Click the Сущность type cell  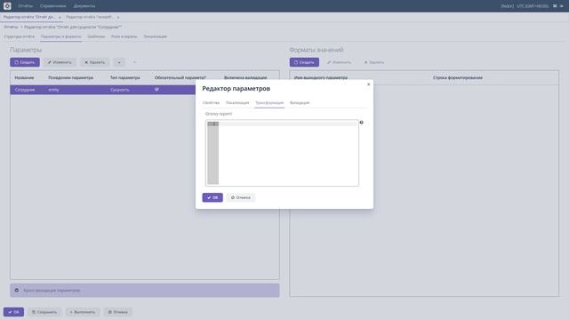[120, 90]
